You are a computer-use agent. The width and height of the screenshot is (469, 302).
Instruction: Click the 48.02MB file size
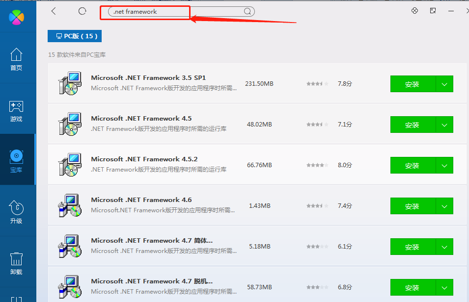259,124
